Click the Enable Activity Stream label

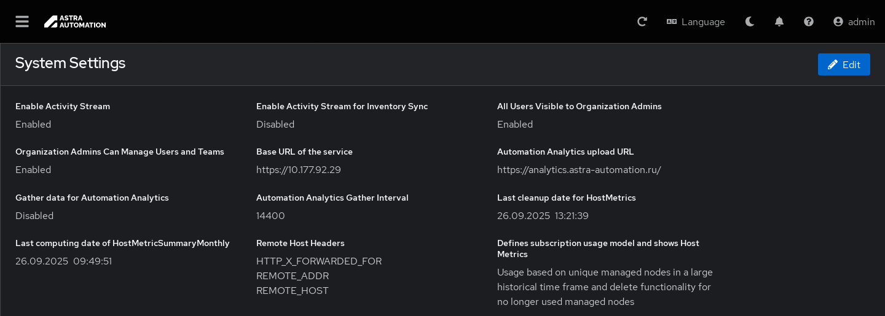point(63,106)
